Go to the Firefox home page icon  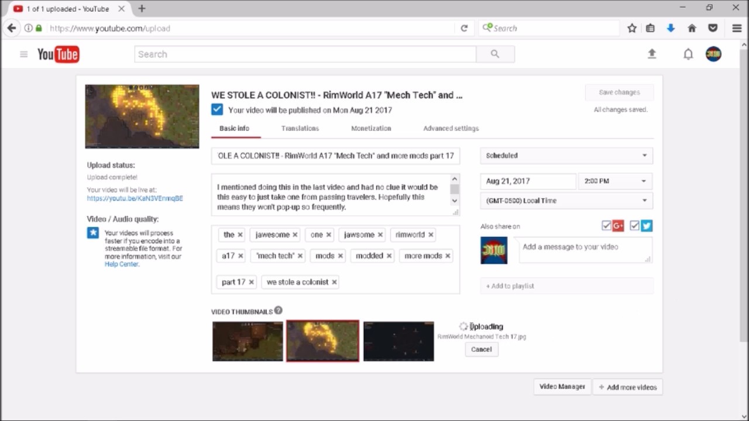(692, 28)
